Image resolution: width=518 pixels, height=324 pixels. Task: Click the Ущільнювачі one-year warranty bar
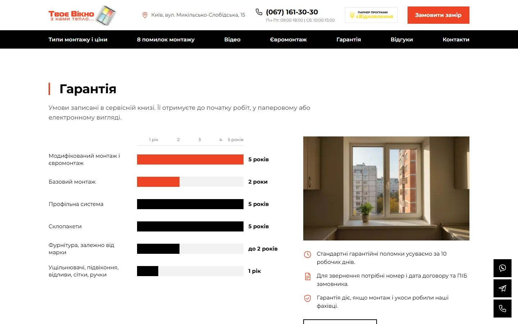[x=147, y=271]
